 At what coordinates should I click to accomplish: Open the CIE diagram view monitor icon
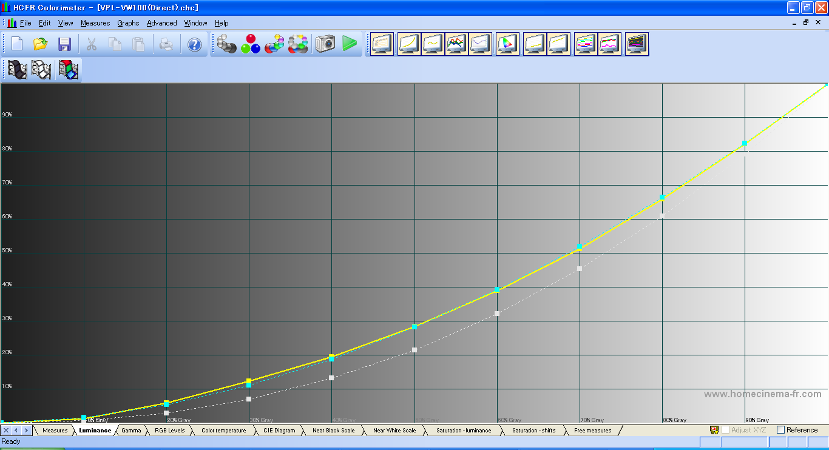pos(507,44)
